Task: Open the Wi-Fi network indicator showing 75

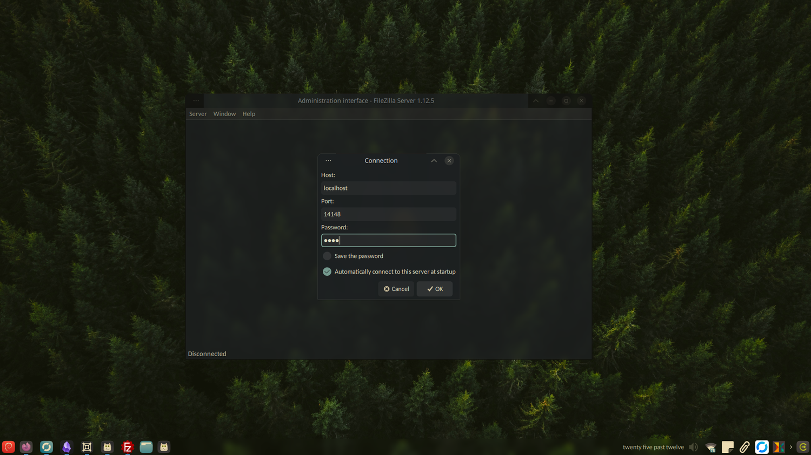Action: click(710, 447)
